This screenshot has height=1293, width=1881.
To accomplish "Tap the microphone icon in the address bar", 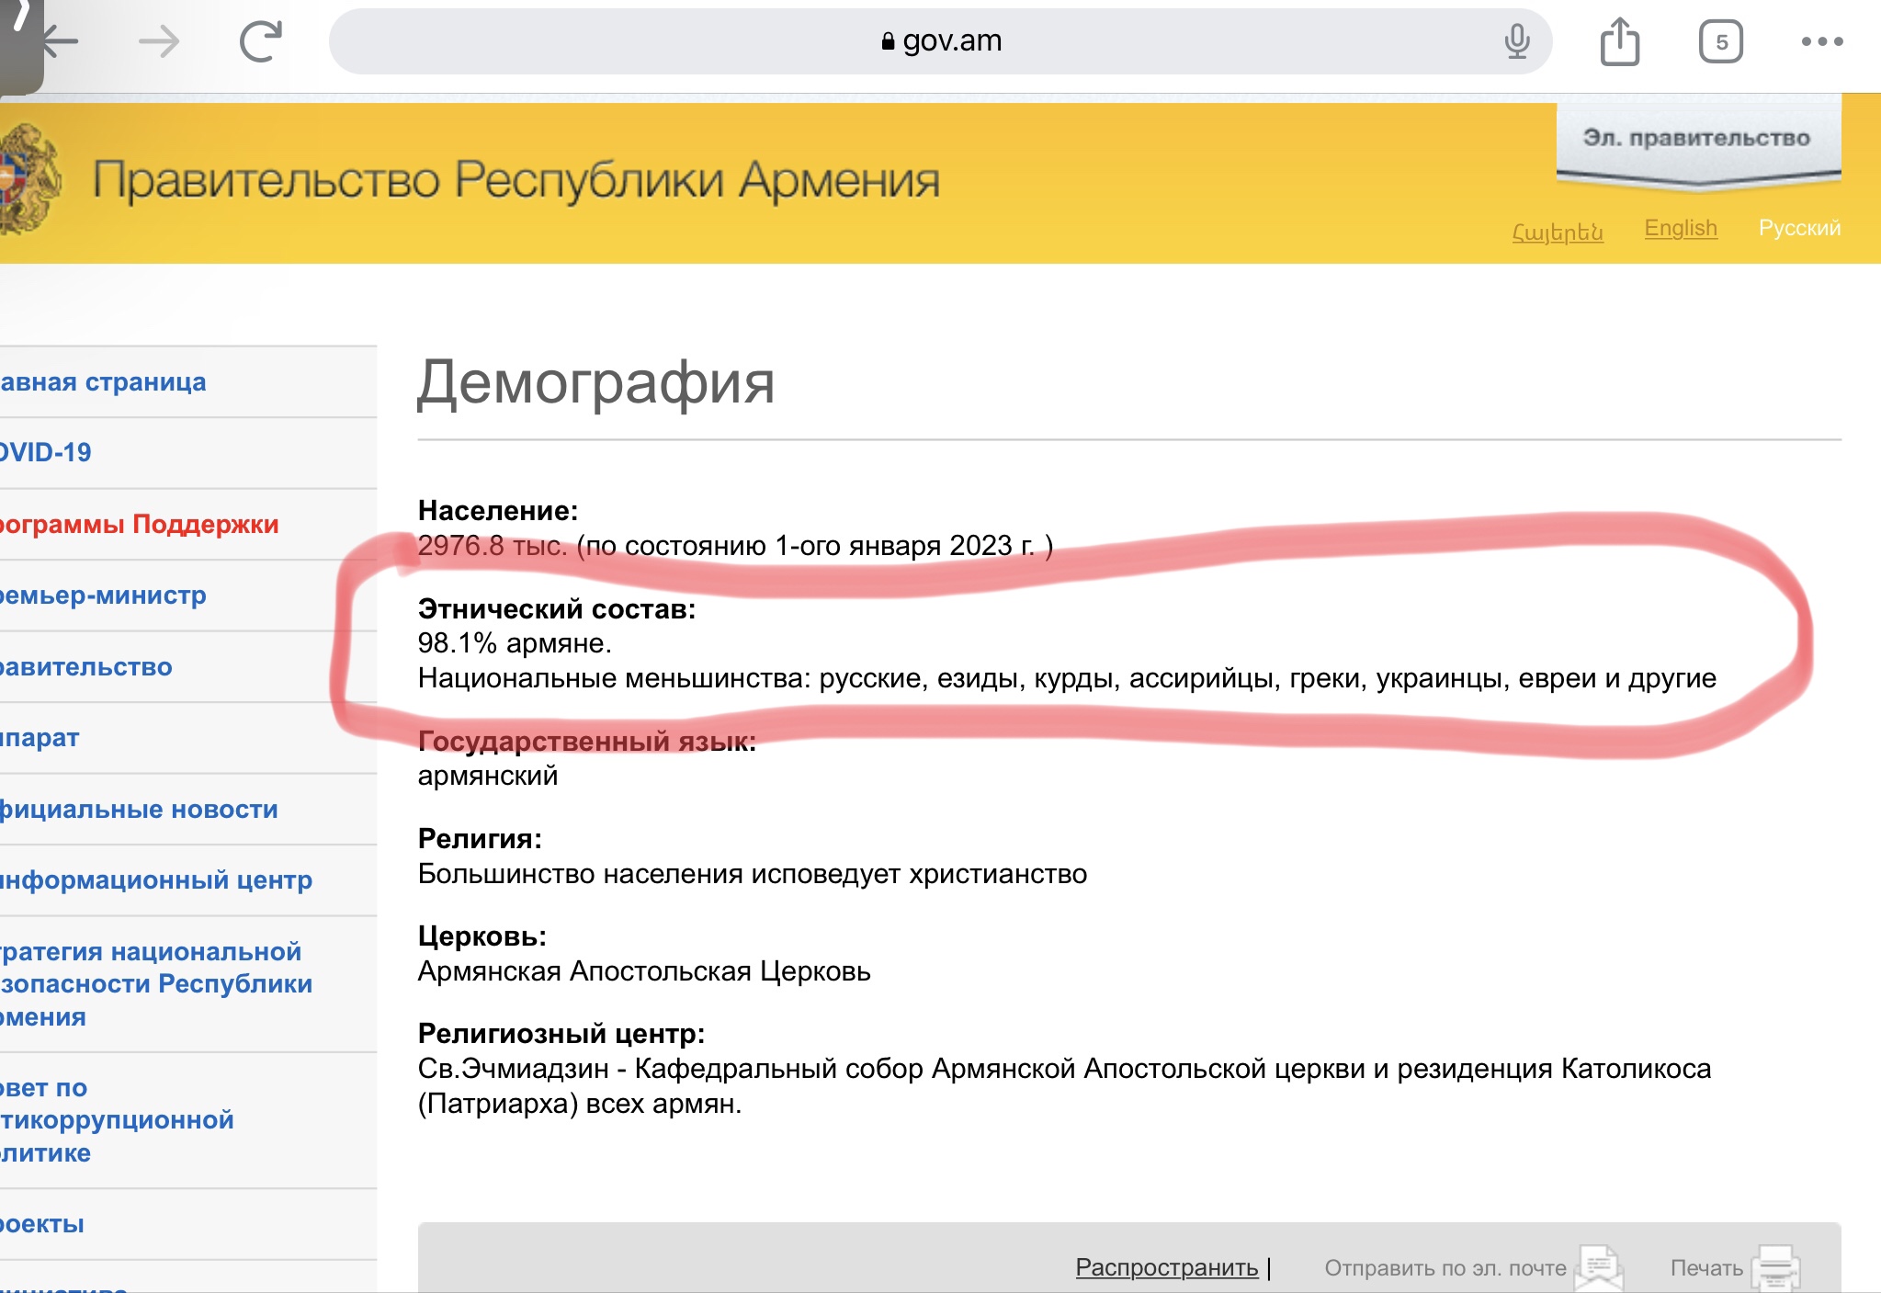I will [1517, 41].
